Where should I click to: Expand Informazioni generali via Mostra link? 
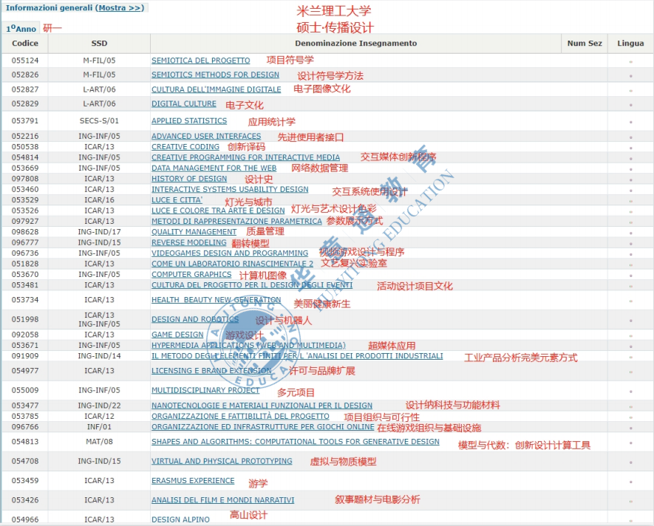click(120, 7)
